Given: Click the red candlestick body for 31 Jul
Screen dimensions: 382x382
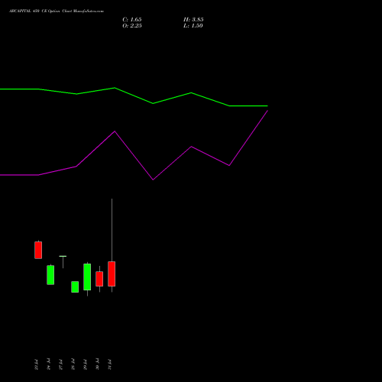Looking at the screenshot, I should (112, 274).
